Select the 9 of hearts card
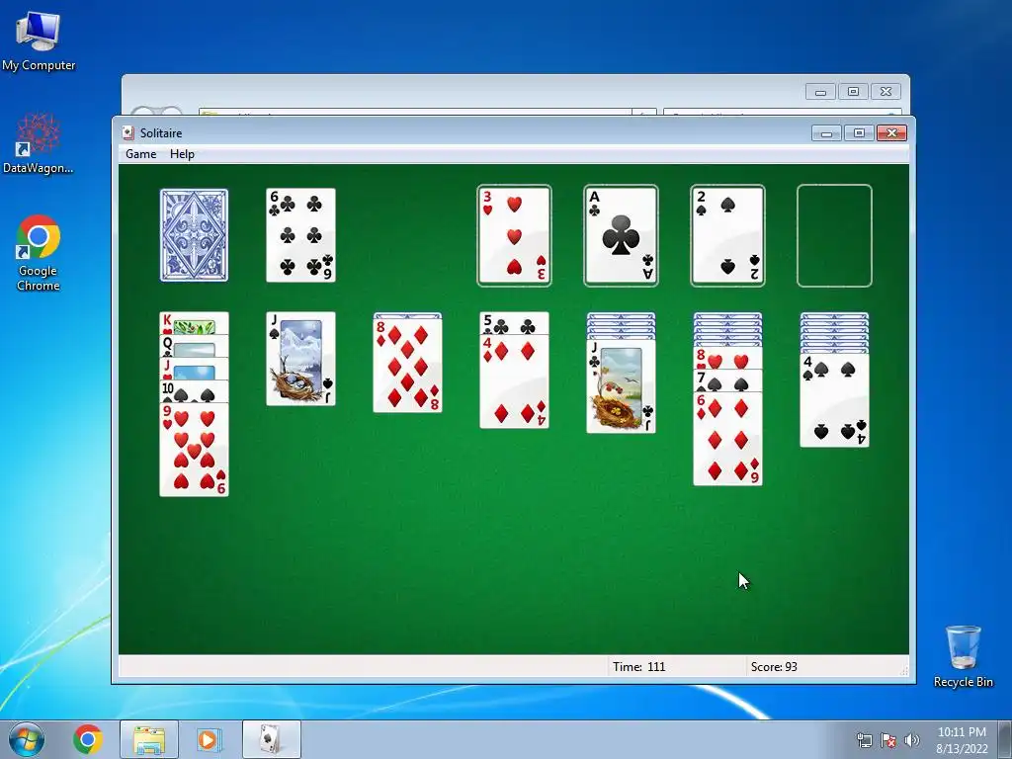The height and width of the screenshot is (759, 1012). tap(194, 450)
